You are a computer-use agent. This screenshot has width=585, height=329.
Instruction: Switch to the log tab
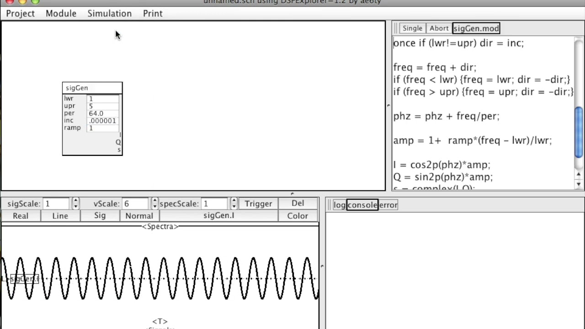(339, 205)
